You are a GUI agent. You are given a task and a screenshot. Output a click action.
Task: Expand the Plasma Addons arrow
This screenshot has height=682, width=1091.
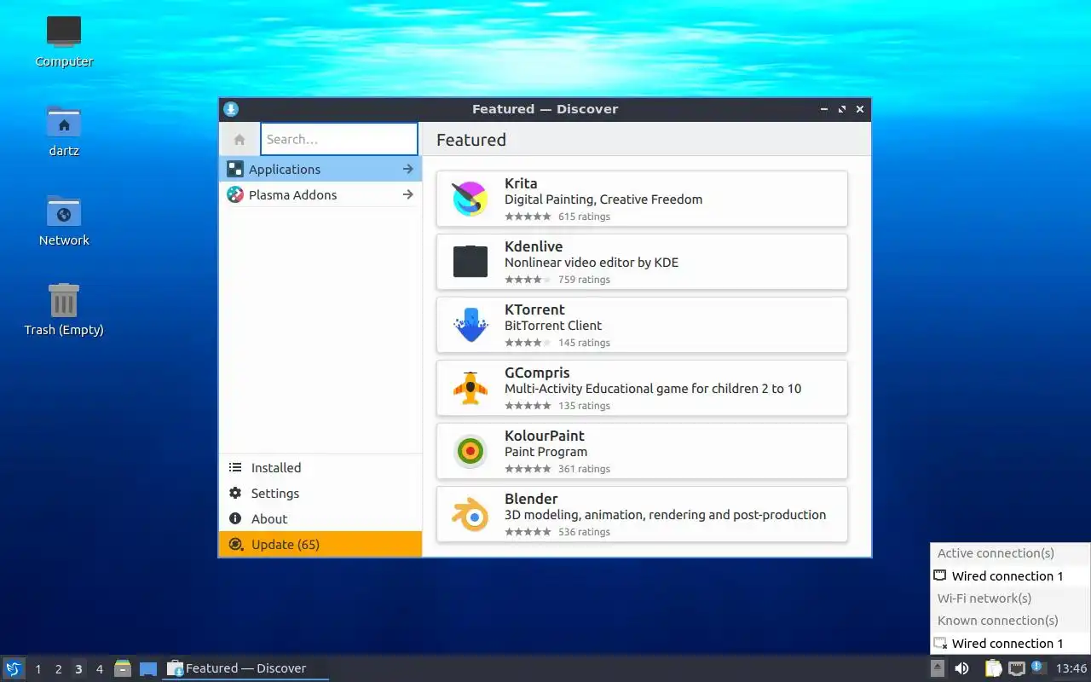point(408,194)
